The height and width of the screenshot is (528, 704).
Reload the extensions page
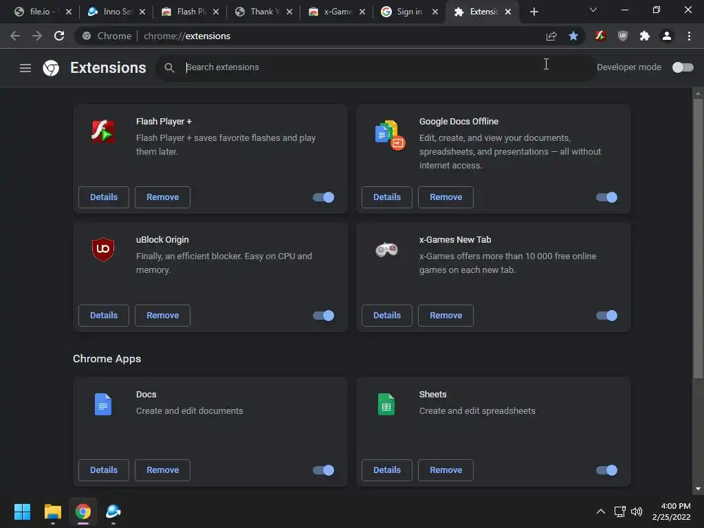pos(59,36)
